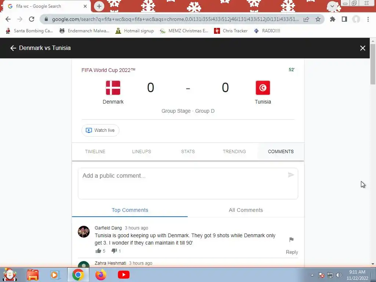Open the file explorer taskbar icon
Viewport: 376px width, 282px height.
point(33,275)
